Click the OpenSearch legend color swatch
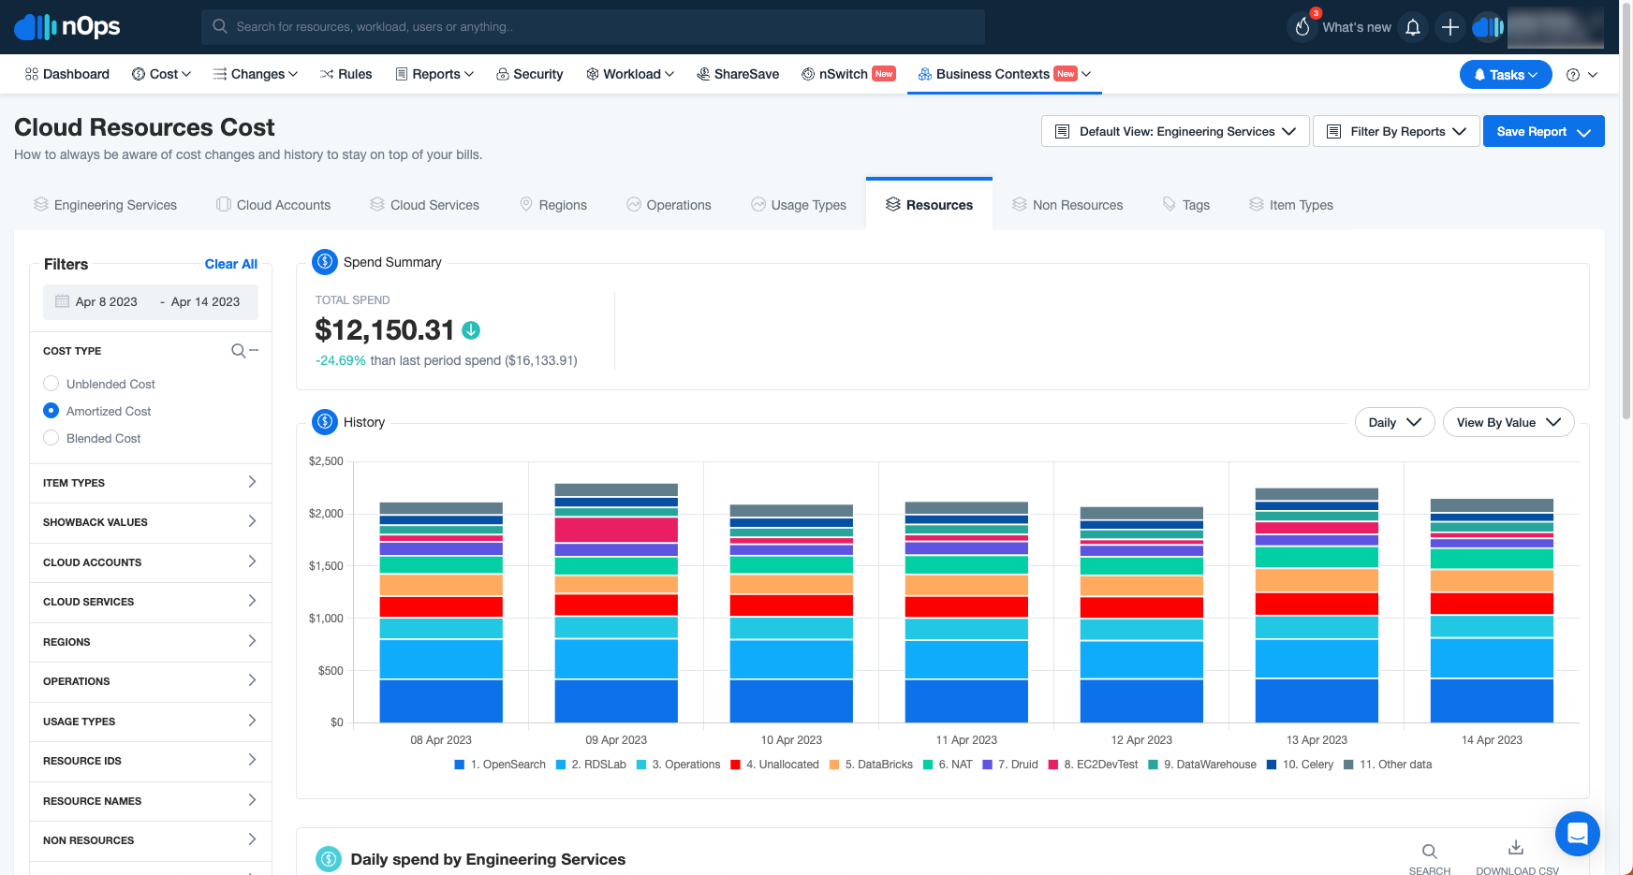 [460, 765]
